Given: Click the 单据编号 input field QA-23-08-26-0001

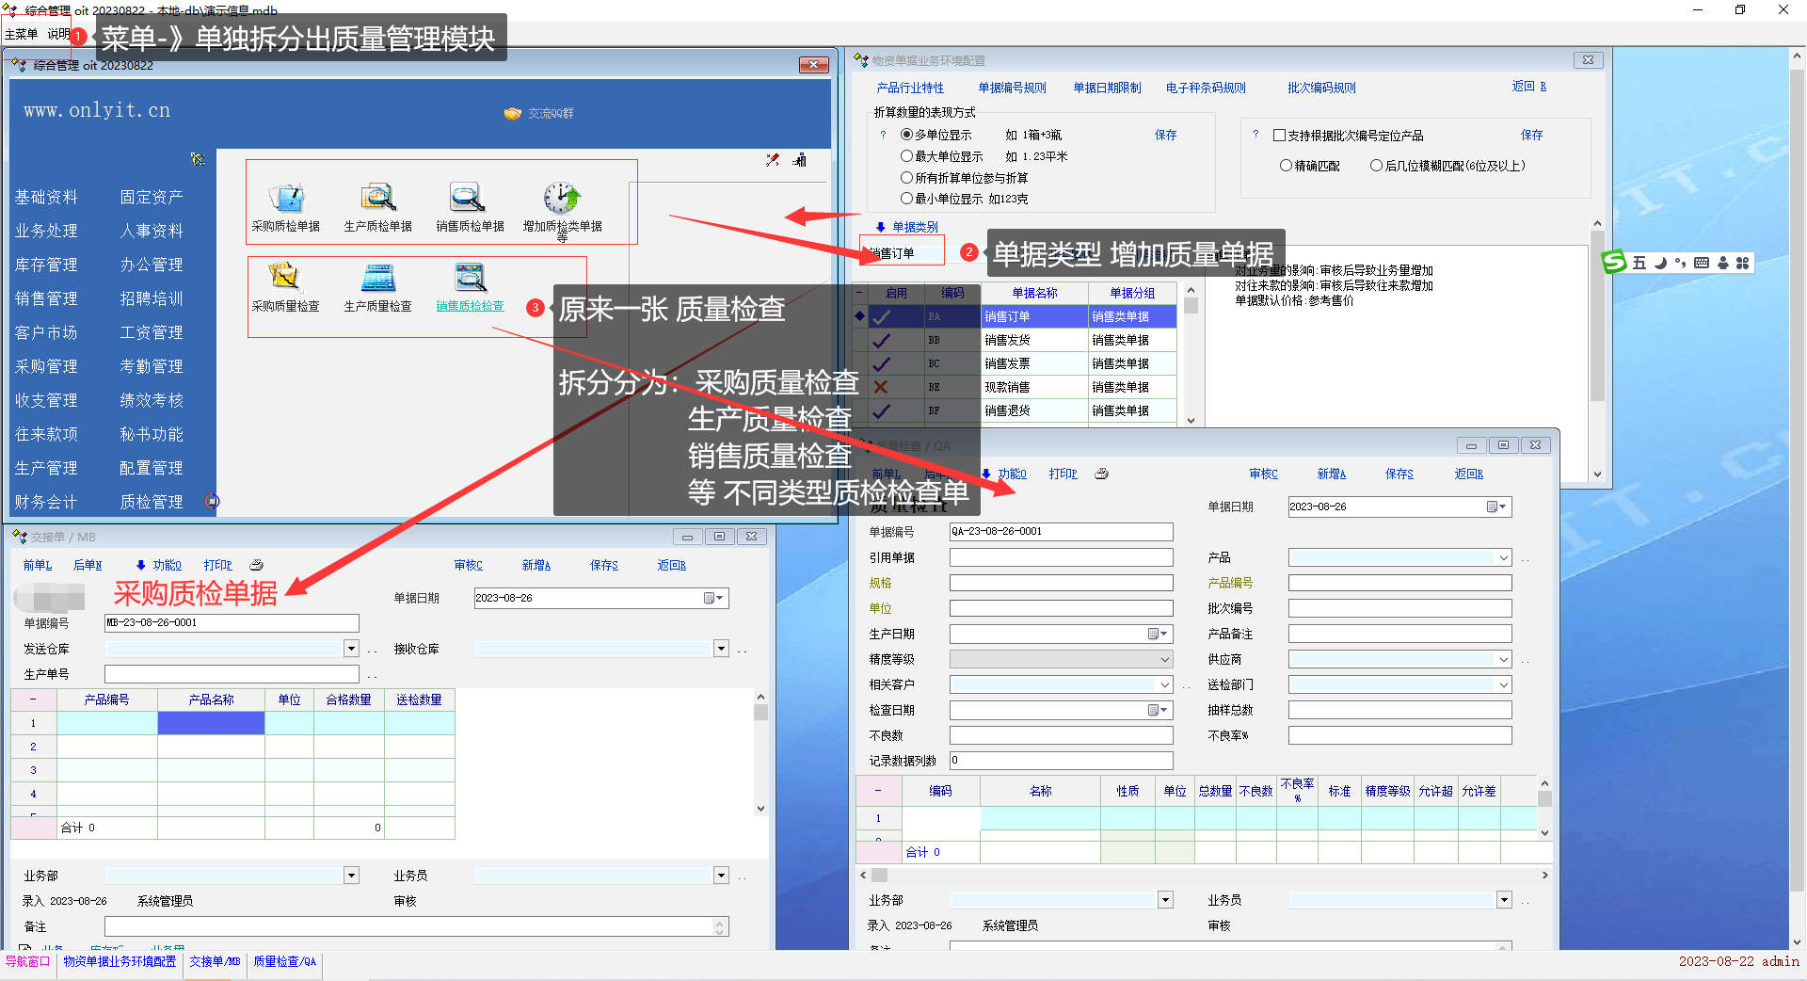Looking at the screenshot, I should [1061, 531].
